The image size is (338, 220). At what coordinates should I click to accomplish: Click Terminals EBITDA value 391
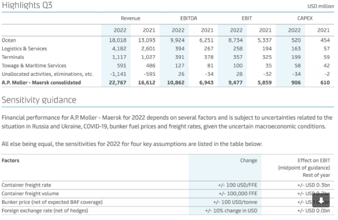point(180,57)
